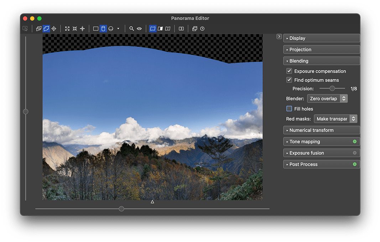Toggle the eye preview icon in toolbar

click(x=139, y=29)
